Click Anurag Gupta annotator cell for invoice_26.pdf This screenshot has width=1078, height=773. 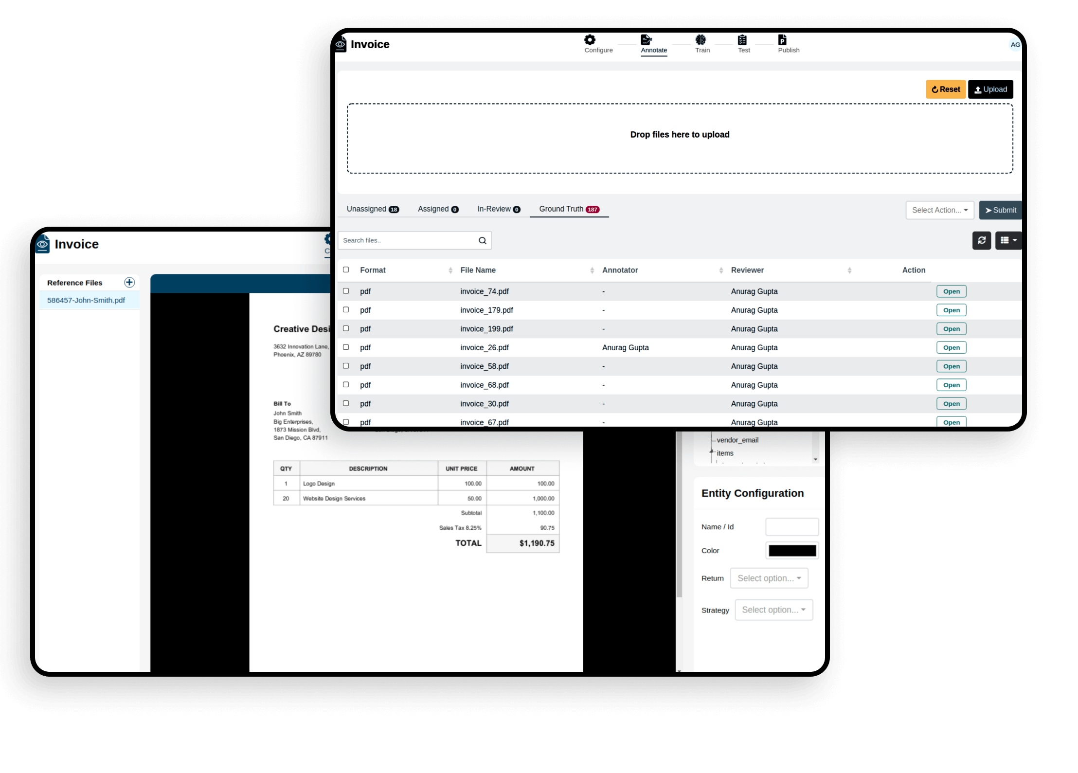[625, 347]
